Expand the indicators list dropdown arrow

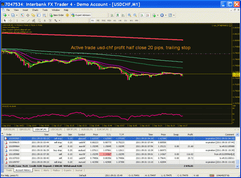tap(158, 15)
